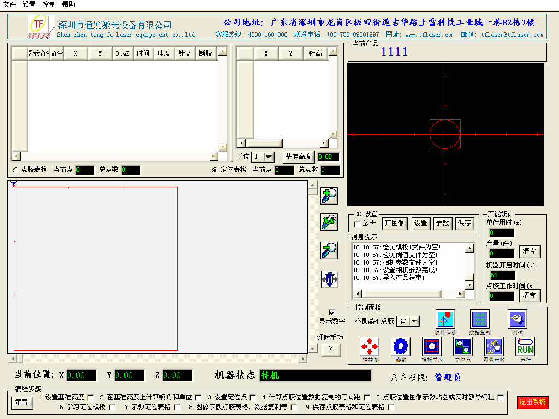Enable the CCD 放大 checkbox
The image size is (559, 419).
358,224
